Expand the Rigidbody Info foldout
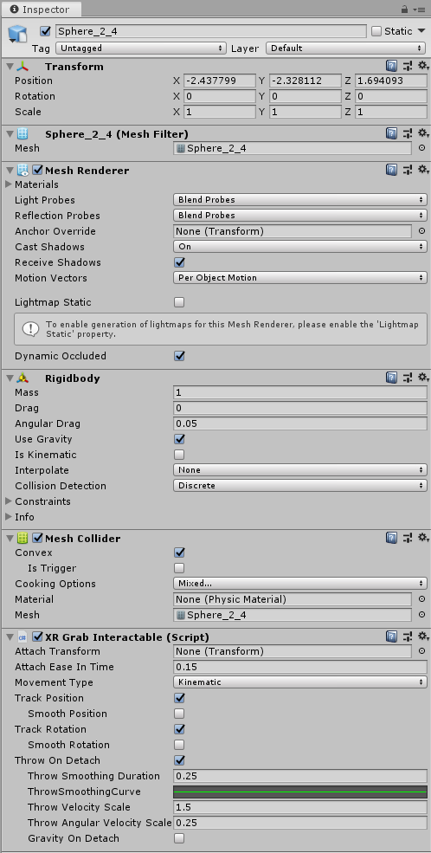This screenshot has width=431, height=853. click(8, 516)
